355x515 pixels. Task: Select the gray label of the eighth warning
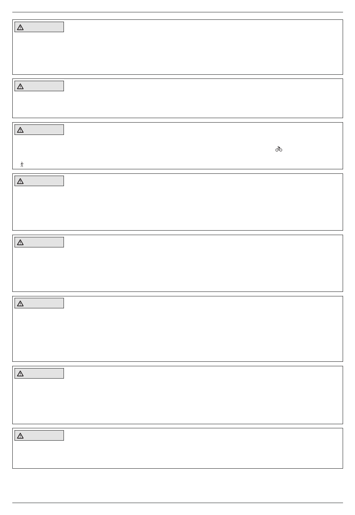(39, 435)
